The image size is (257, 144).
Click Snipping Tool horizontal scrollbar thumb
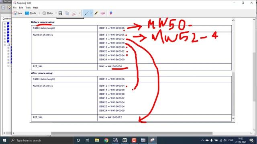[x=132, y=133]
